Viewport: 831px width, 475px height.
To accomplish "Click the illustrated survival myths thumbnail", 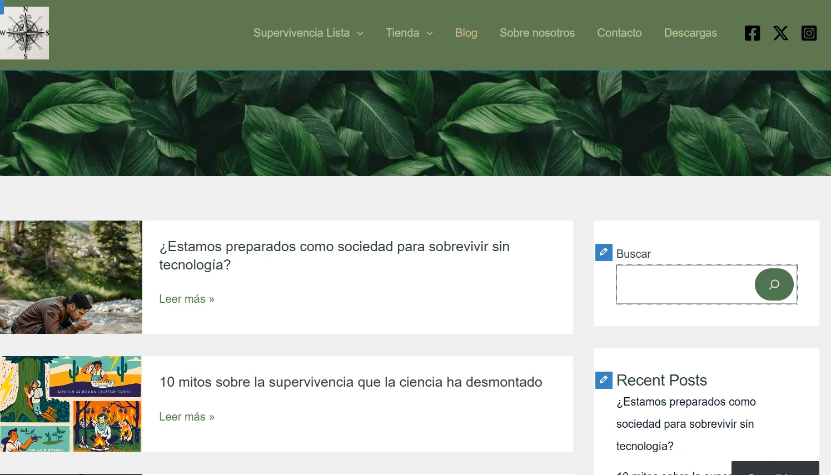I will click(x=71, y=403).
